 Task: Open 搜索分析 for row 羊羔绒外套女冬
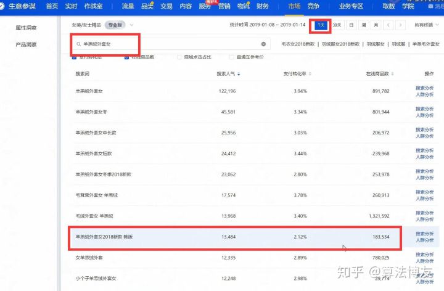[x=424, y=109]
